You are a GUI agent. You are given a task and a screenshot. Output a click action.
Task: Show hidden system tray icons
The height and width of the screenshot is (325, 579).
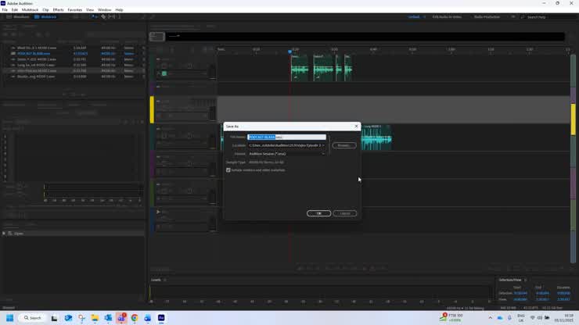click(x=490, y=318)
